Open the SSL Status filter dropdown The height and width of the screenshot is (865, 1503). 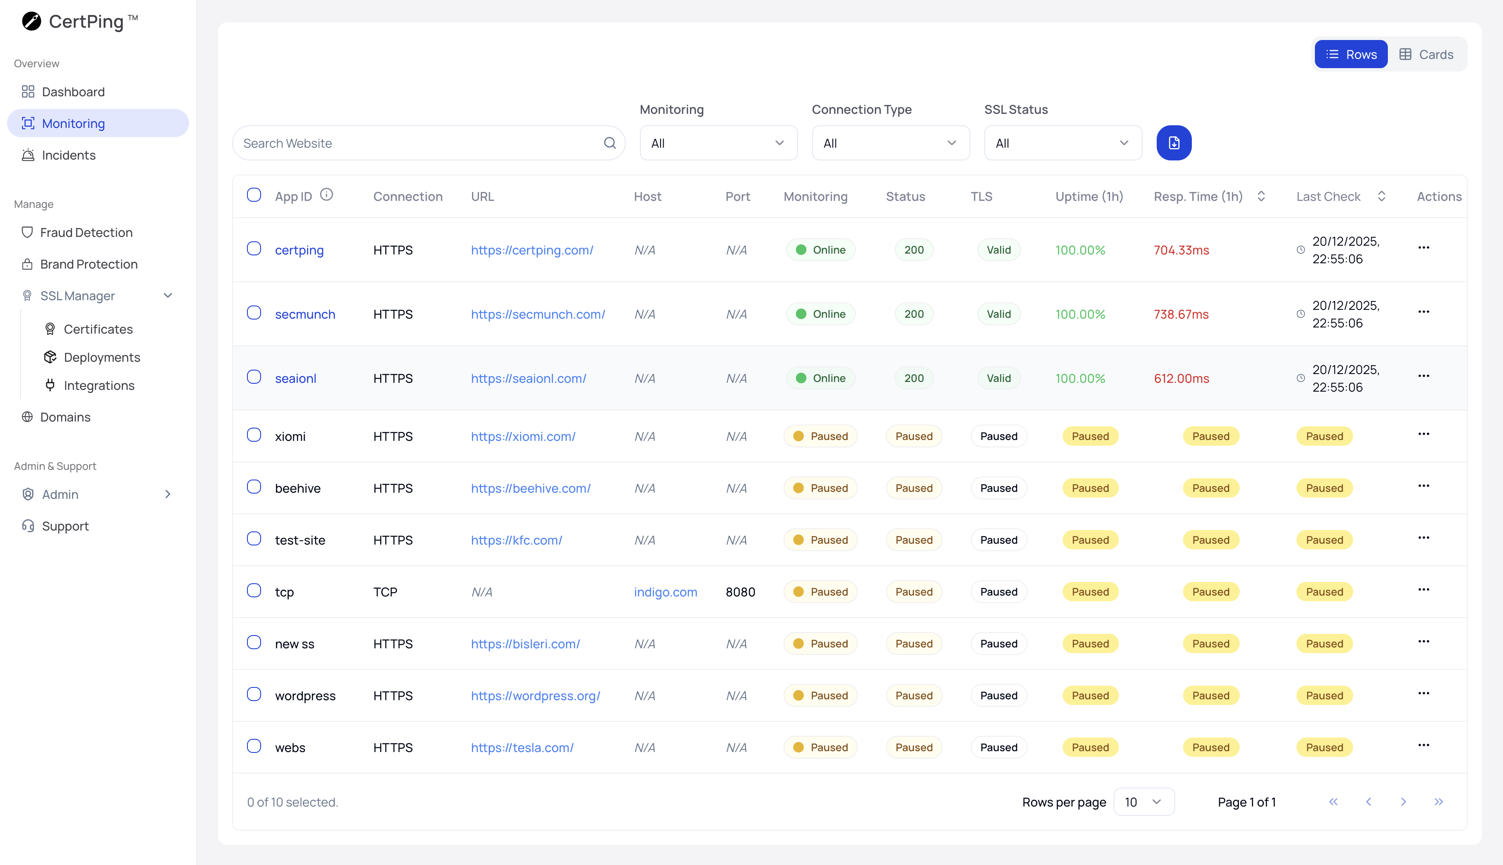point(1062,143)
